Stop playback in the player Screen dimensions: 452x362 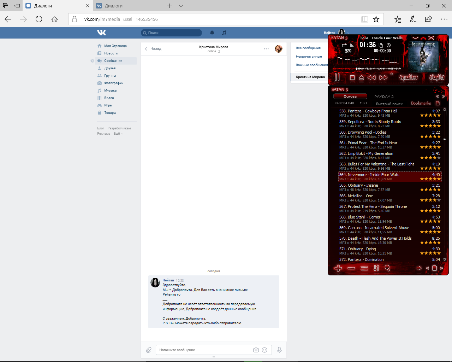(352, 77)
